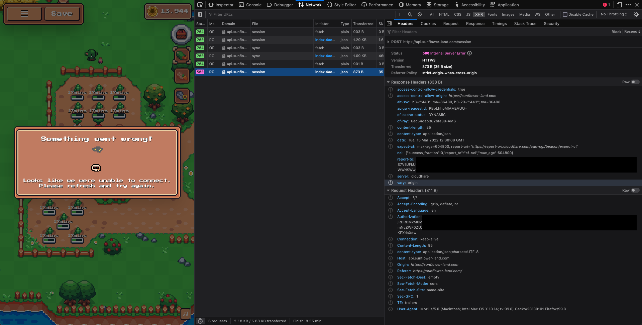The image size is (642, 325).
Task: Switch to the Style Editor tab
Action: point(341,5)
